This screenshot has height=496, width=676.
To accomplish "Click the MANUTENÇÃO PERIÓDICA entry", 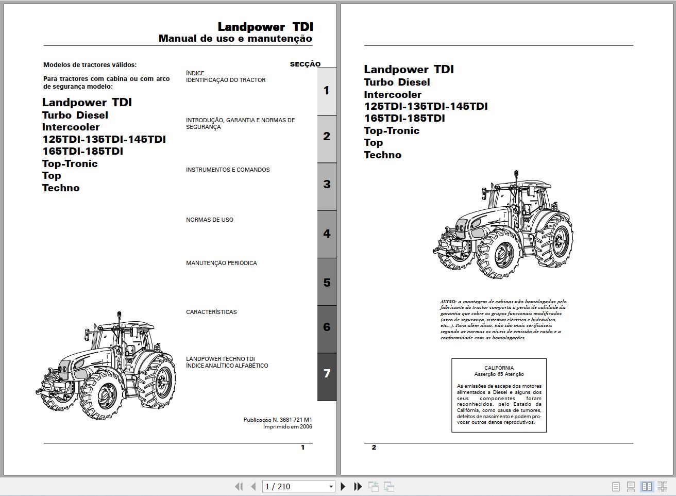I will tap(221, 263).
